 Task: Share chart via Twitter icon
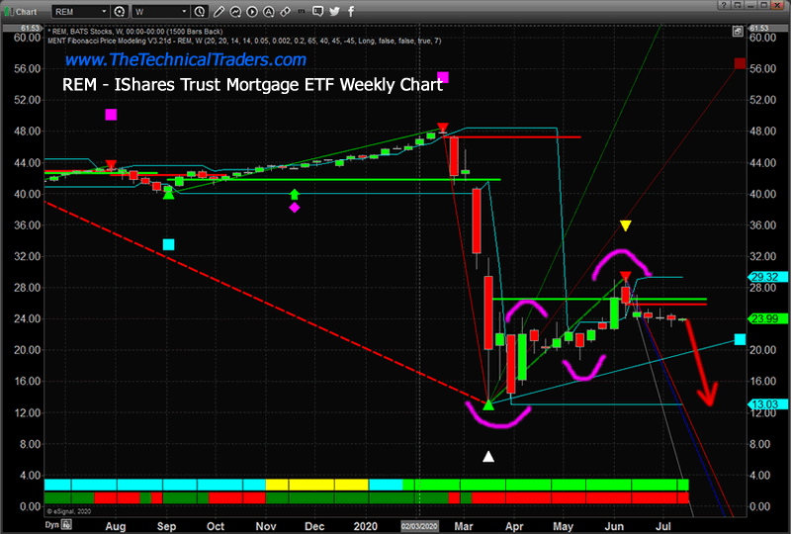click(x=334, y=11)
